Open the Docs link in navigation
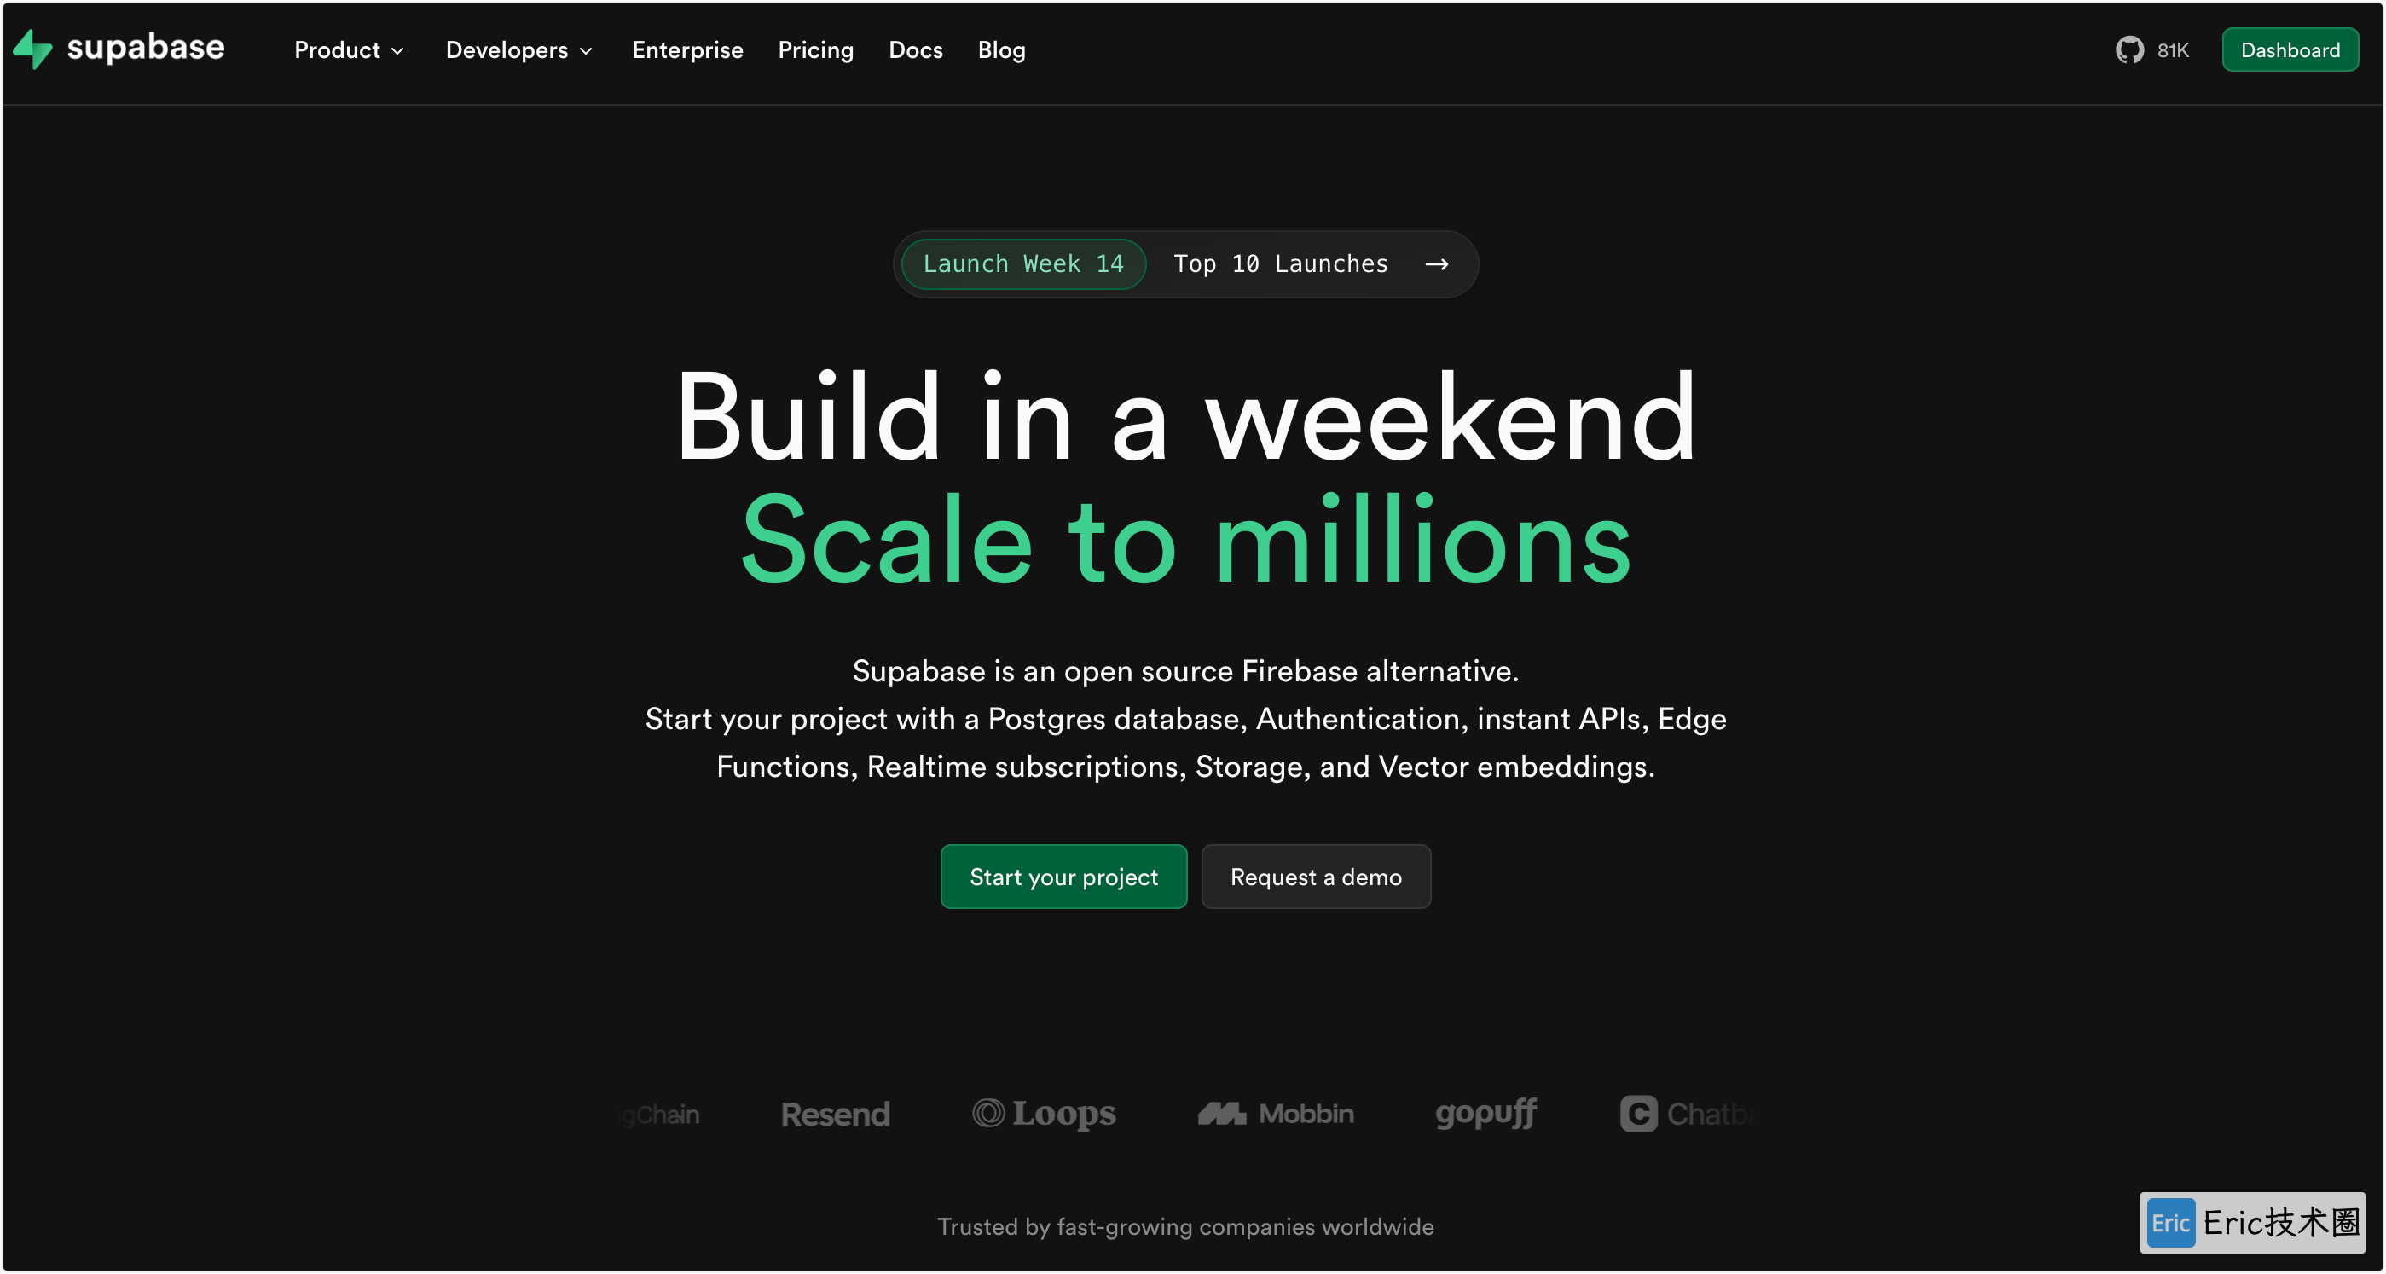This screenshot has height=1274, width=2386. point(915,50)
